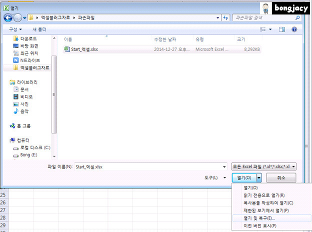Click the search magnifier icon
Image resolution: width=312 pixels, height=232 pixels.
297,18
